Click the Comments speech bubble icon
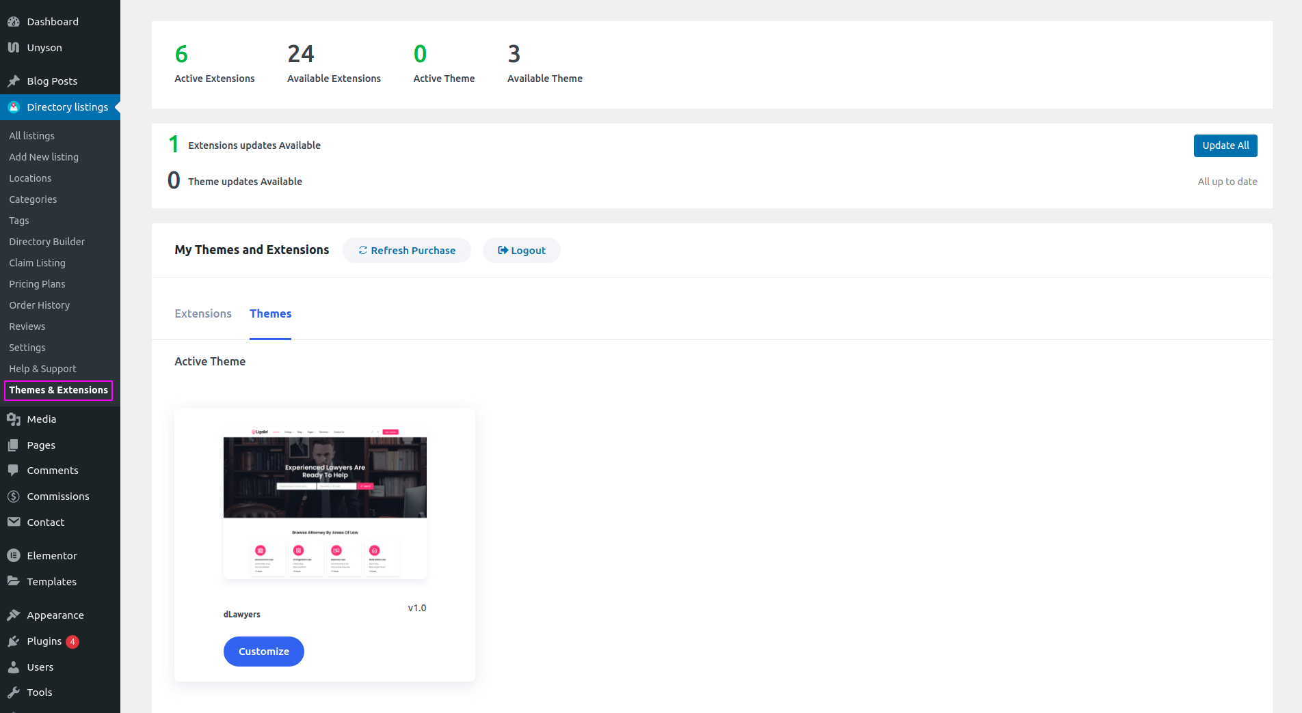Viewport: 1302px width, 713px height. click(14, 471)
